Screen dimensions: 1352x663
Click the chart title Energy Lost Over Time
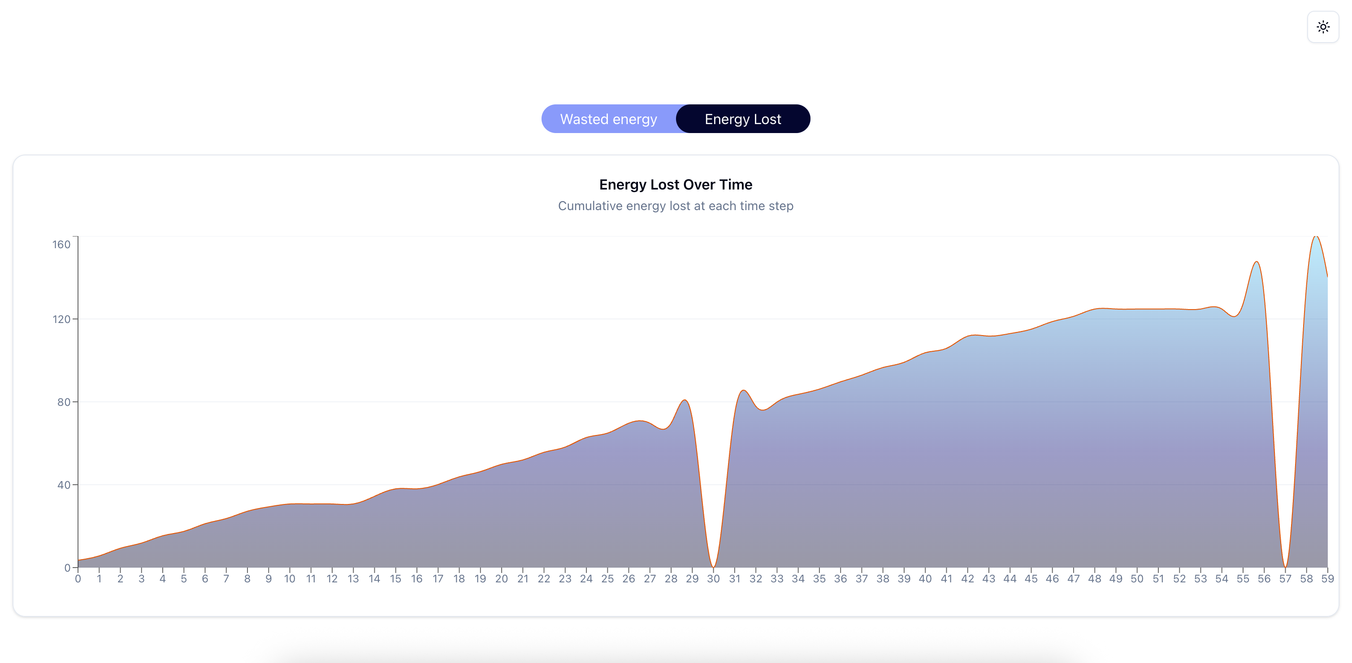(x=676, y=185)
